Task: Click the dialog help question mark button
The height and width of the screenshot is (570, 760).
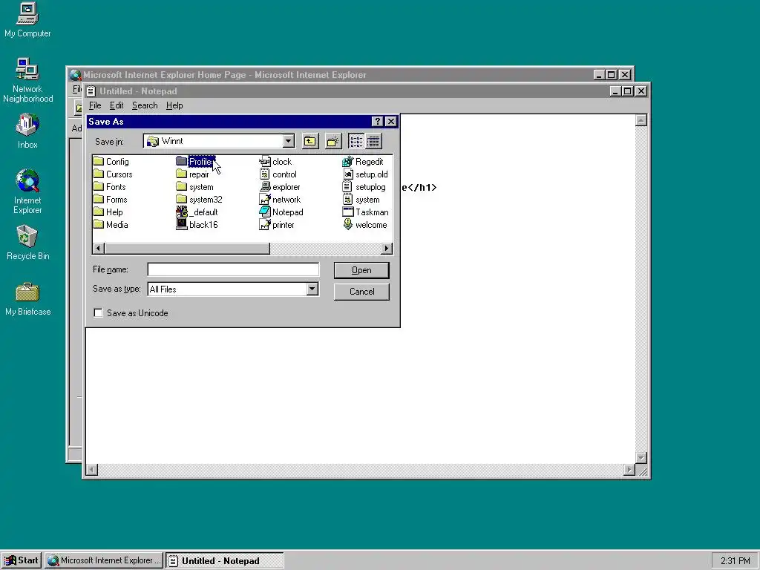Action: tap(377, 121)
